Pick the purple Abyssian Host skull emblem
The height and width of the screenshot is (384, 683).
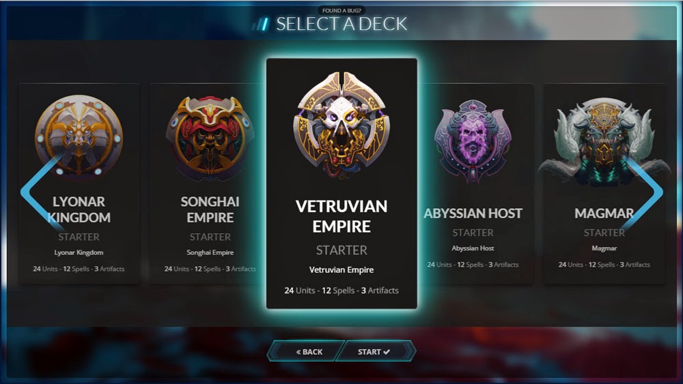[473, 141]
